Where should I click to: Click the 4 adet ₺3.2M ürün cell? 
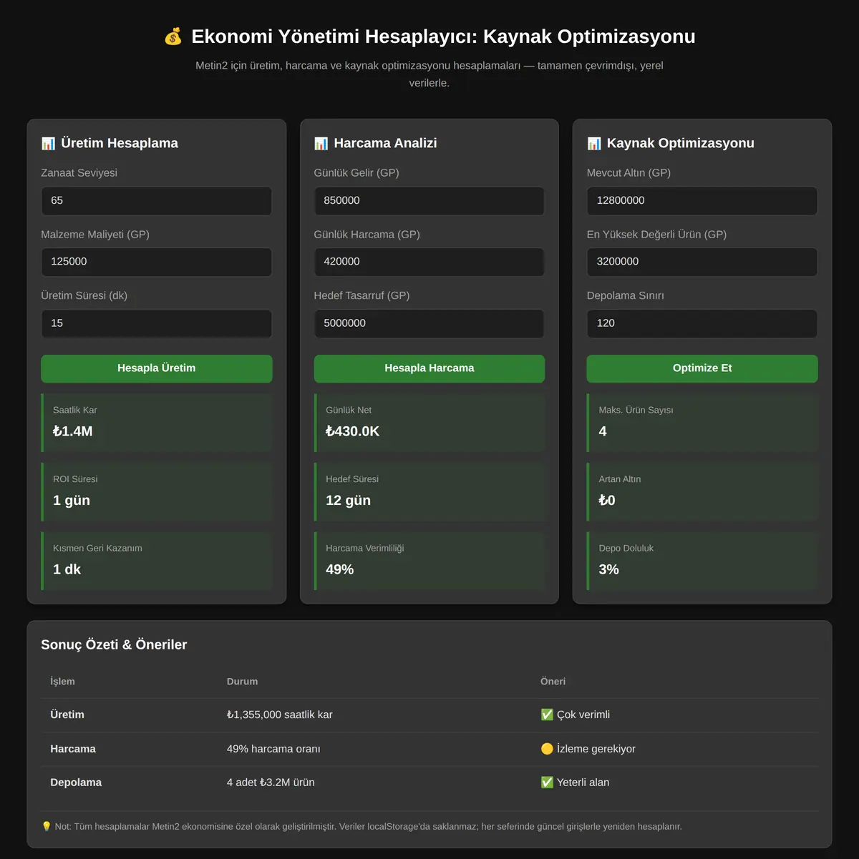point(271,782)
